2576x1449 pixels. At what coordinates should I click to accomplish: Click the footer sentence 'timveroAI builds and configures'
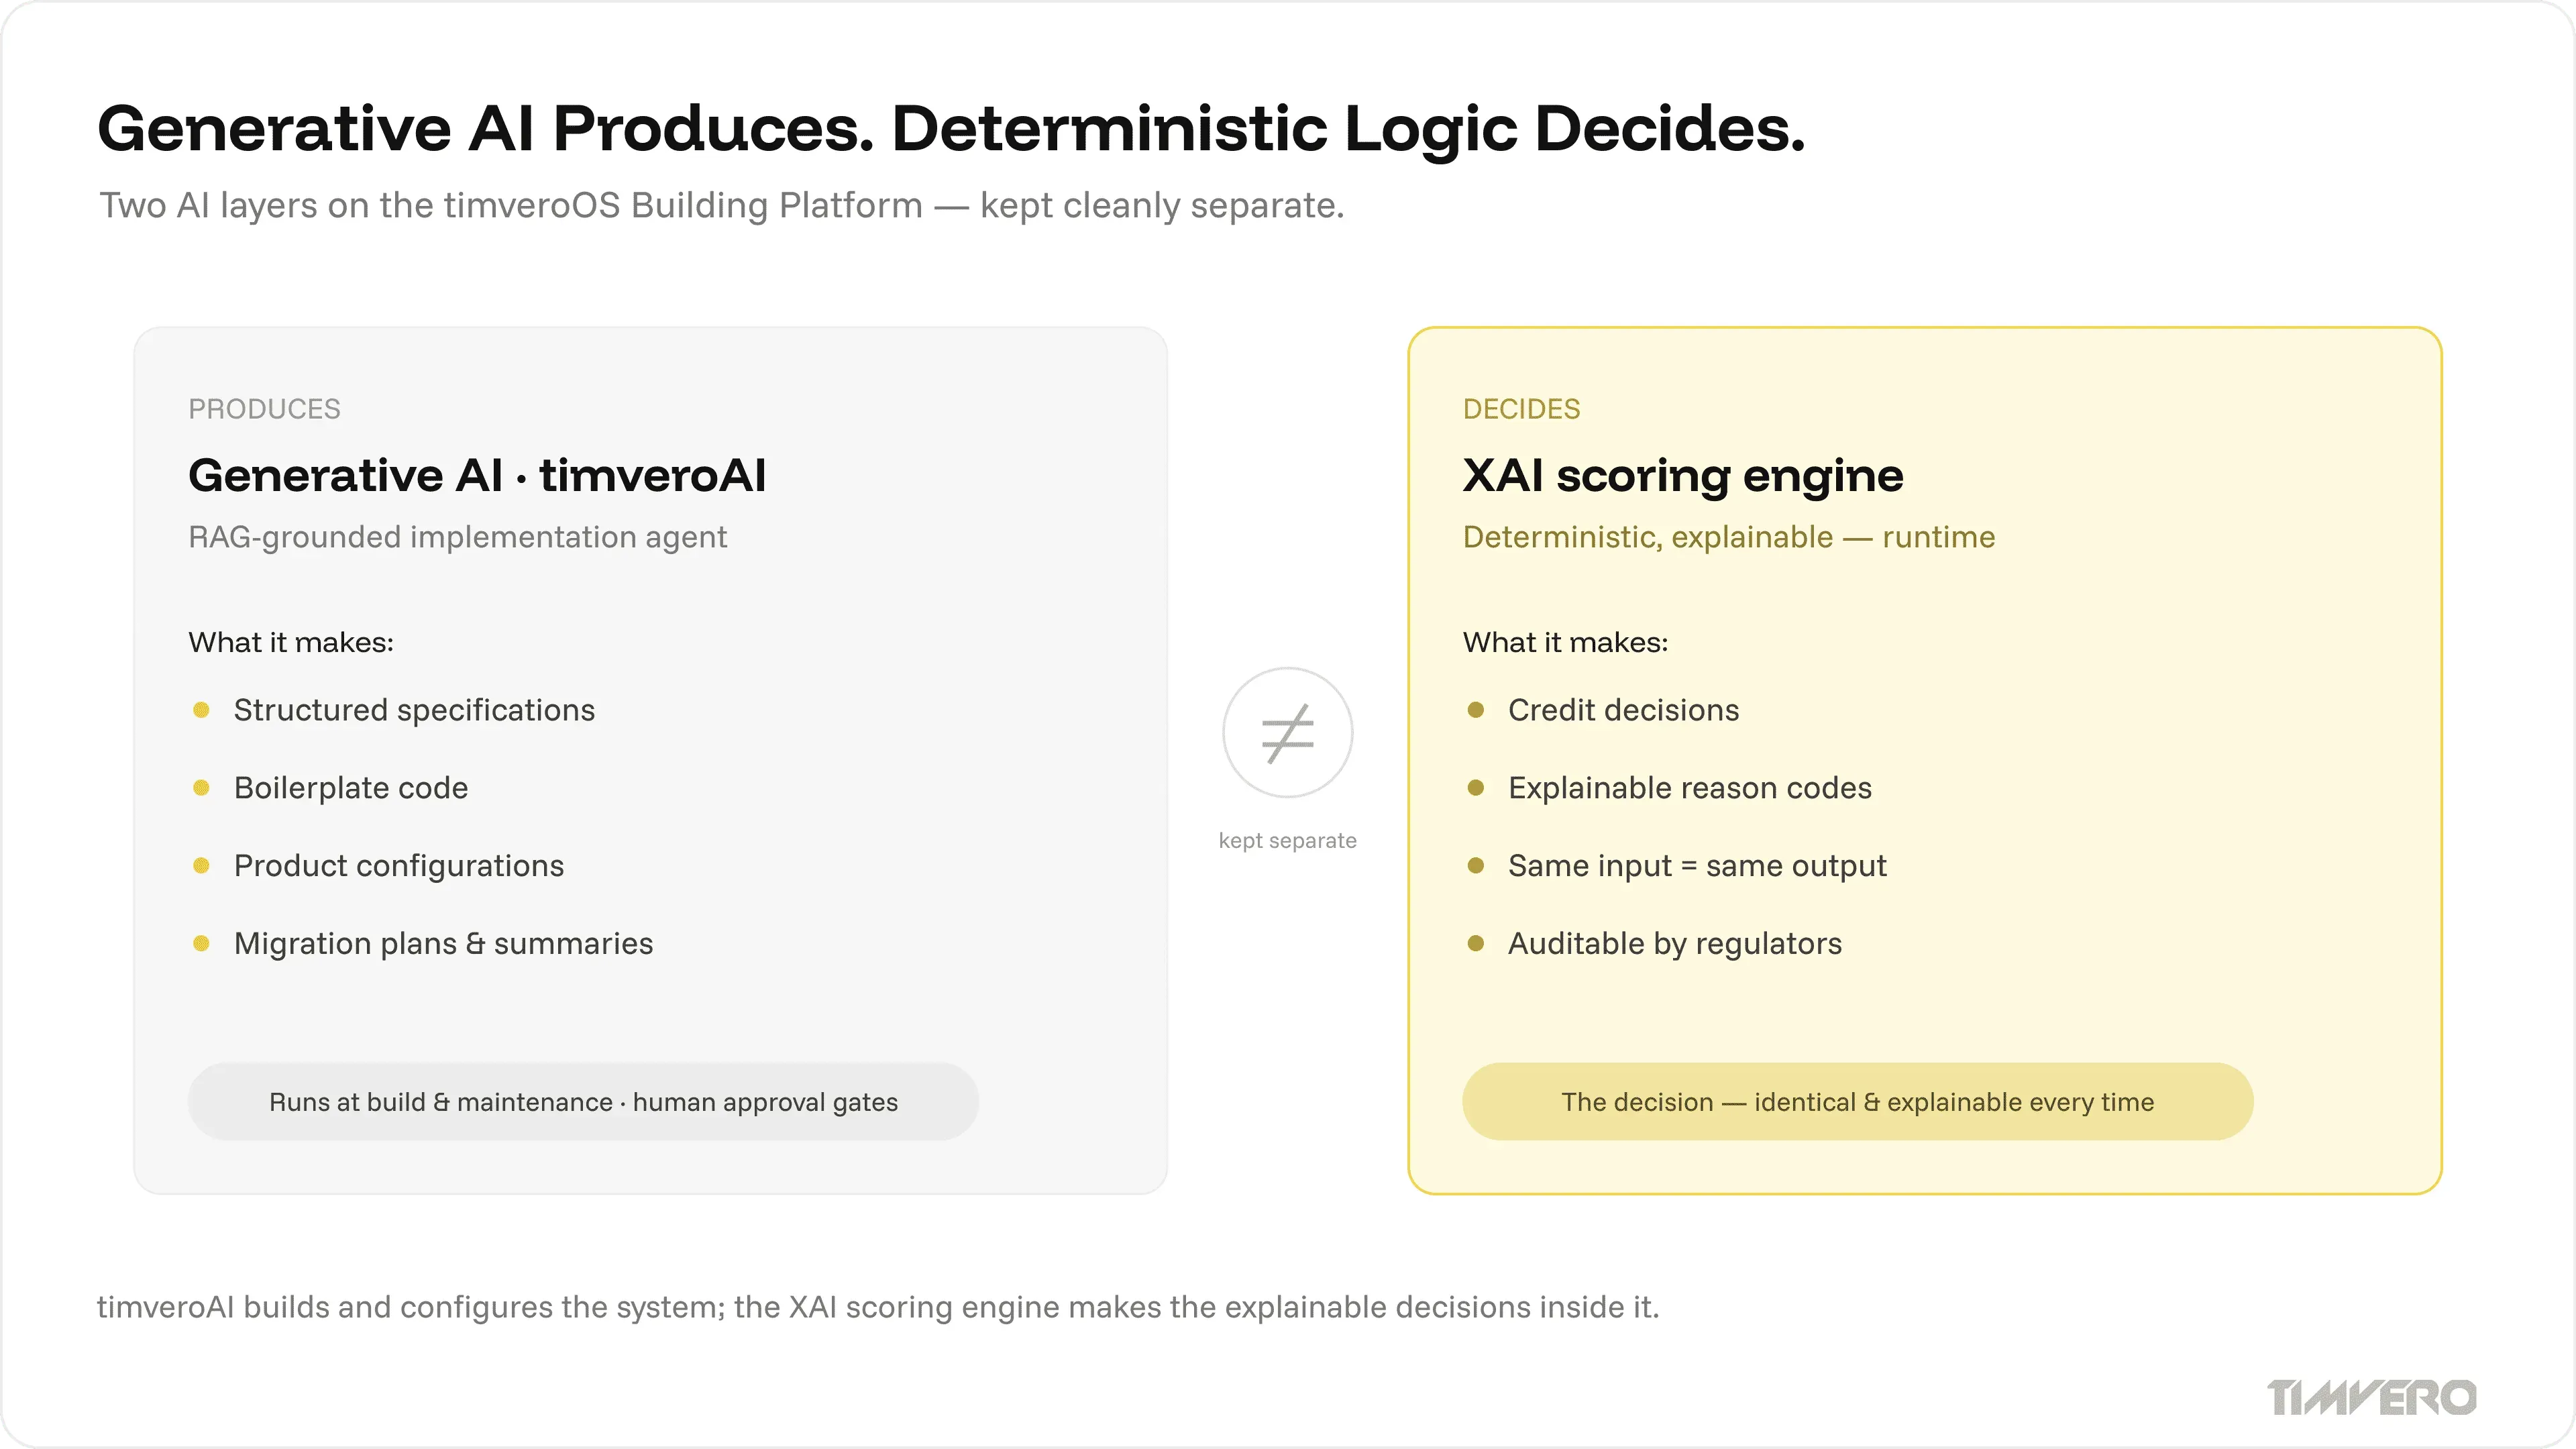[878, 1307]
